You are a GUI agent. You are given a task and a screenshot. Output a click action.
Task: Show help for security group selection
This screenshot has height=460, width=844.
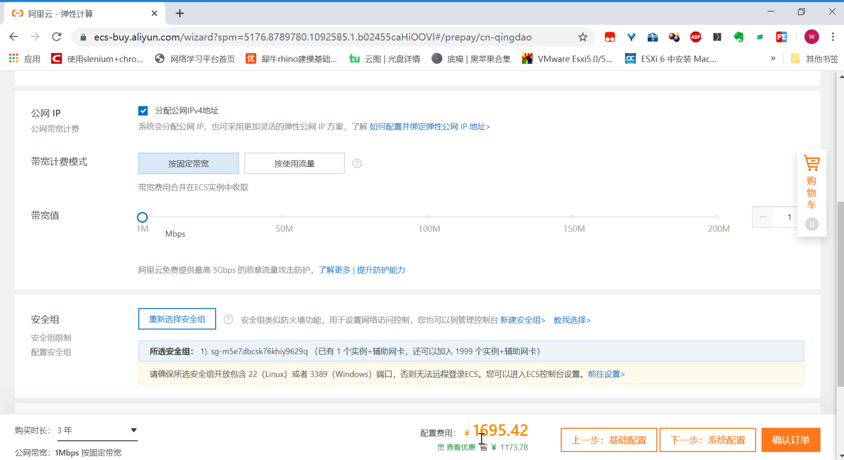click(228, 319)
